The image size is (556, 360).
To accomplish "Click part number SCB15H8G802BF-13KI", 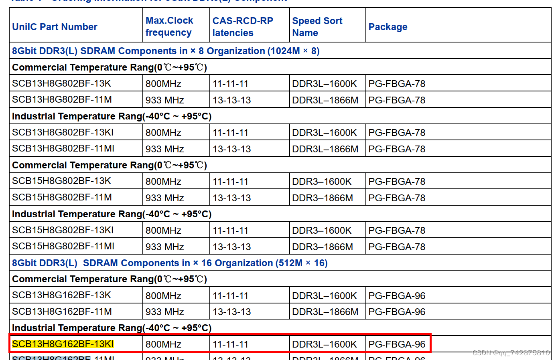I will pos(63,230).
